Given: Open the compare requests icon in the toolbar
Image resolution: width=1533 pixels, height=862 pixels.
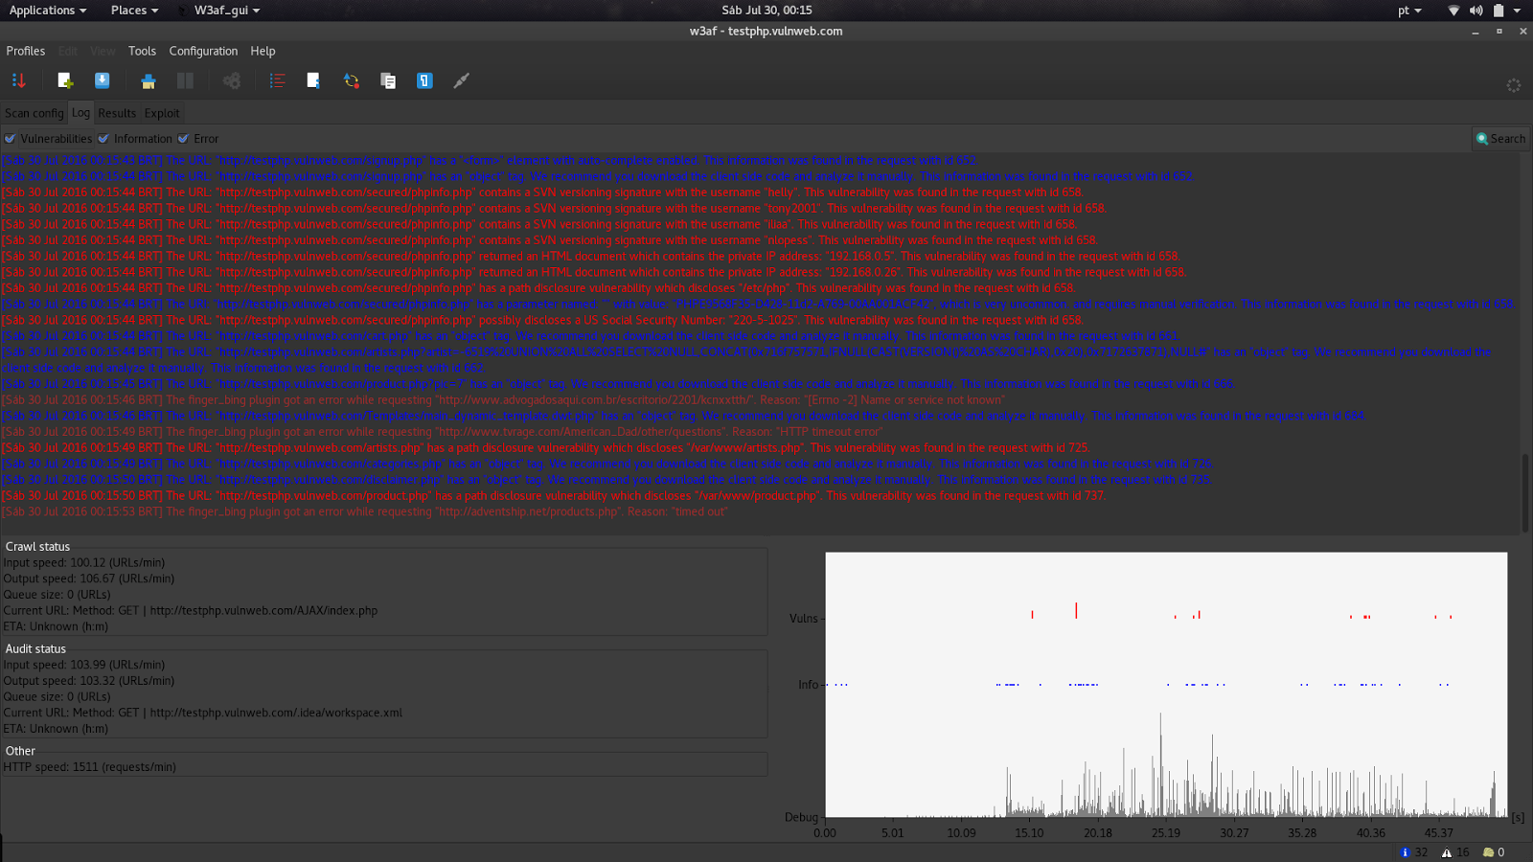Looking at the screenshot, I should 388,80.
